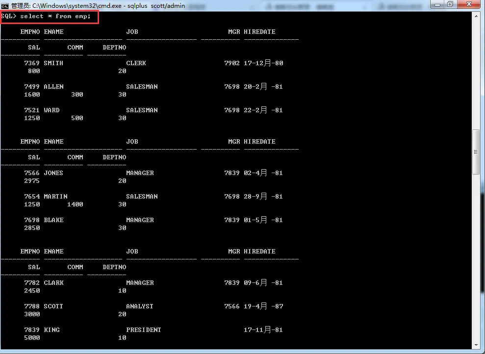Restore down the cmd.exe window
This screenshot has height=354, width=485.
coord(450,4)
